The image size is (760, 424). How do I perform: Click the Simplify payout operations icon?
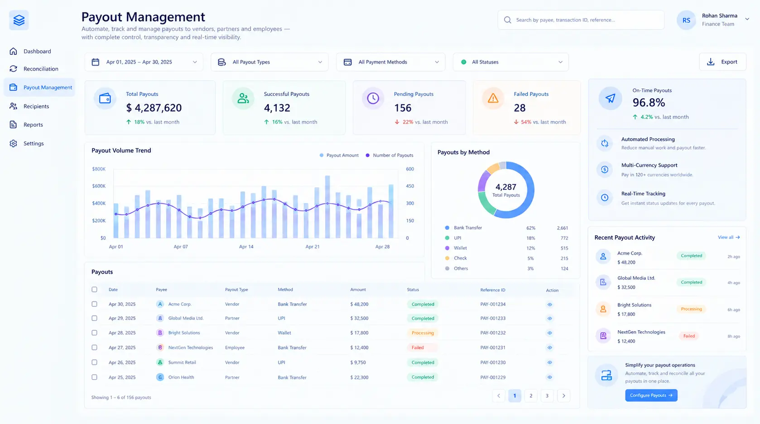click(606, 375)
